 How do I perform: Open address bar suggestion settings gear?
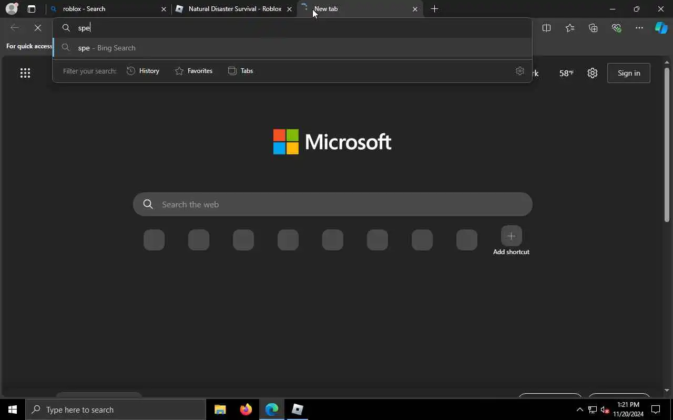pos(520,71)
